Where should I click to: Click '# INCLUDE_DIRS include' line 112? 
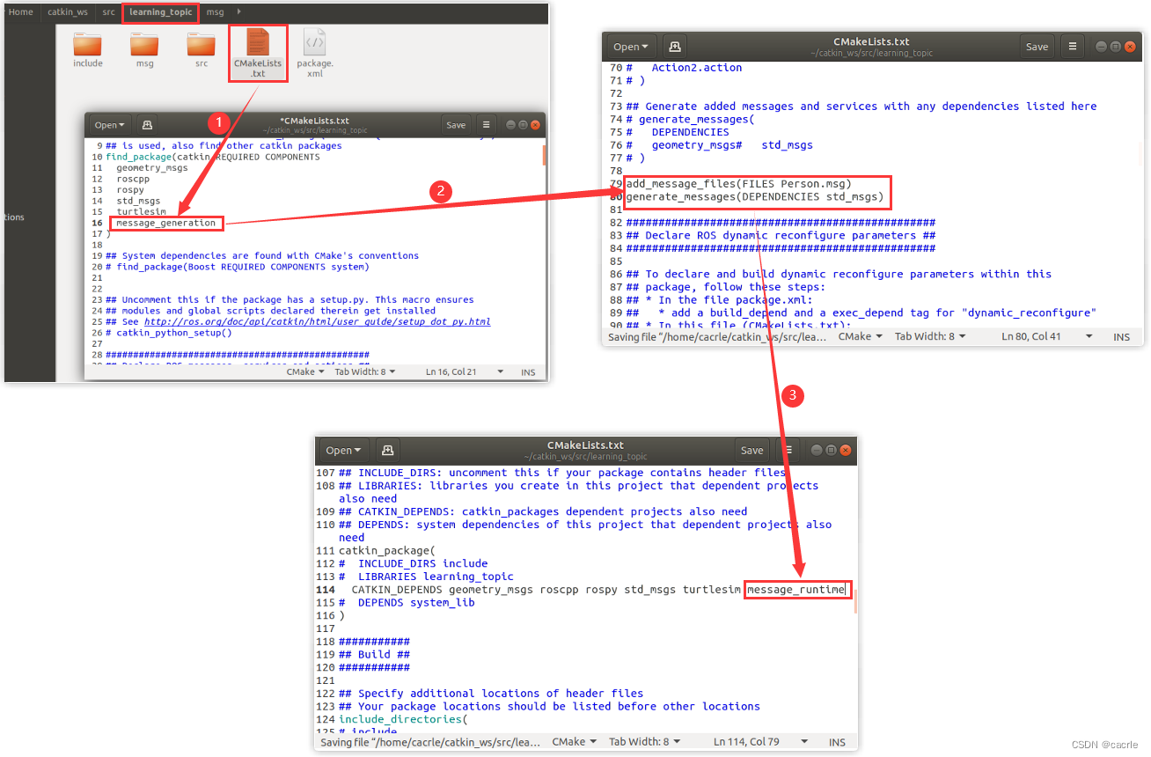coord(413,563)
